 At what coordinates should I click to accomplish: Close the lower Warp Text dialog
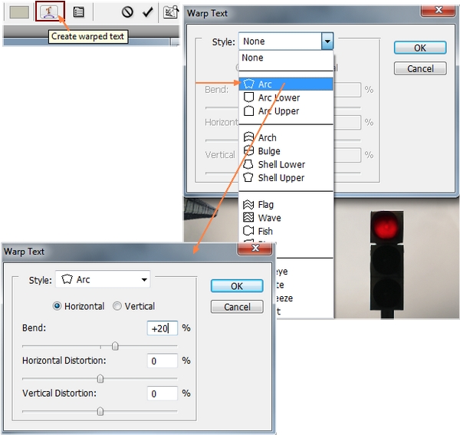click(255, 249)
